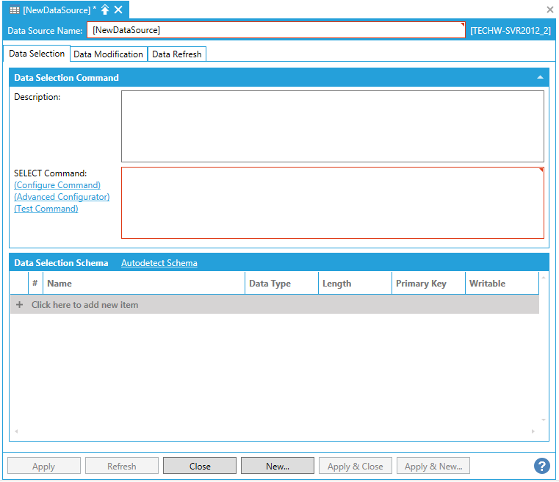Click Autodetect Schema link
This screenshot has width=559, height=482.
coord(159,263)
